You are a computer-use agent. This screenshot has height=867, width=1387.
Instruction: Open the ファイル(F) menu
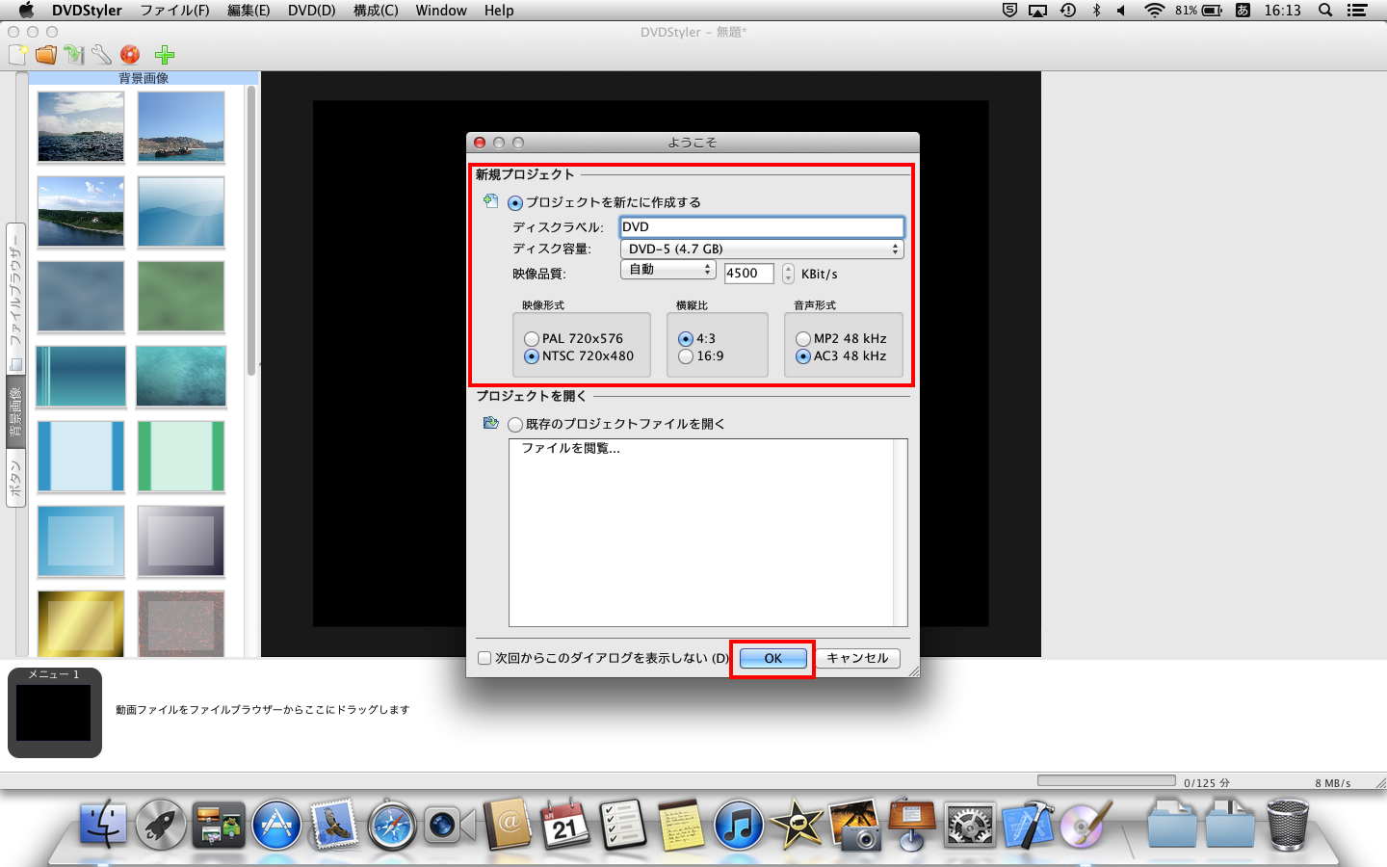174,11
